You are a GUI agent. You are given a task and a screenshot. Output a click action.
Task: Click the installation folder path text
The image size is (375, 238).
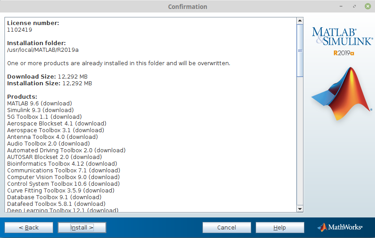(x=43, y=50)
